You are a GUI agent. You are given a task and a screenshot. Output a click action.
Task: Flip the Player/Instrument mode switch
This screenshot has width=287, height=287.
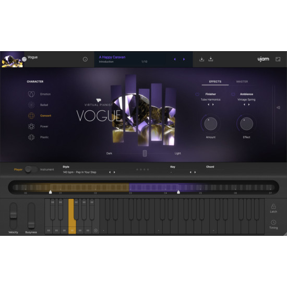coord(31,170)
